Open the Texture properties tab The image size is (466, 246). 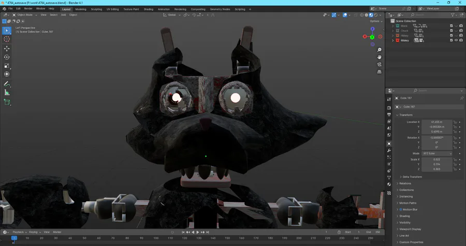click(389, 193)
